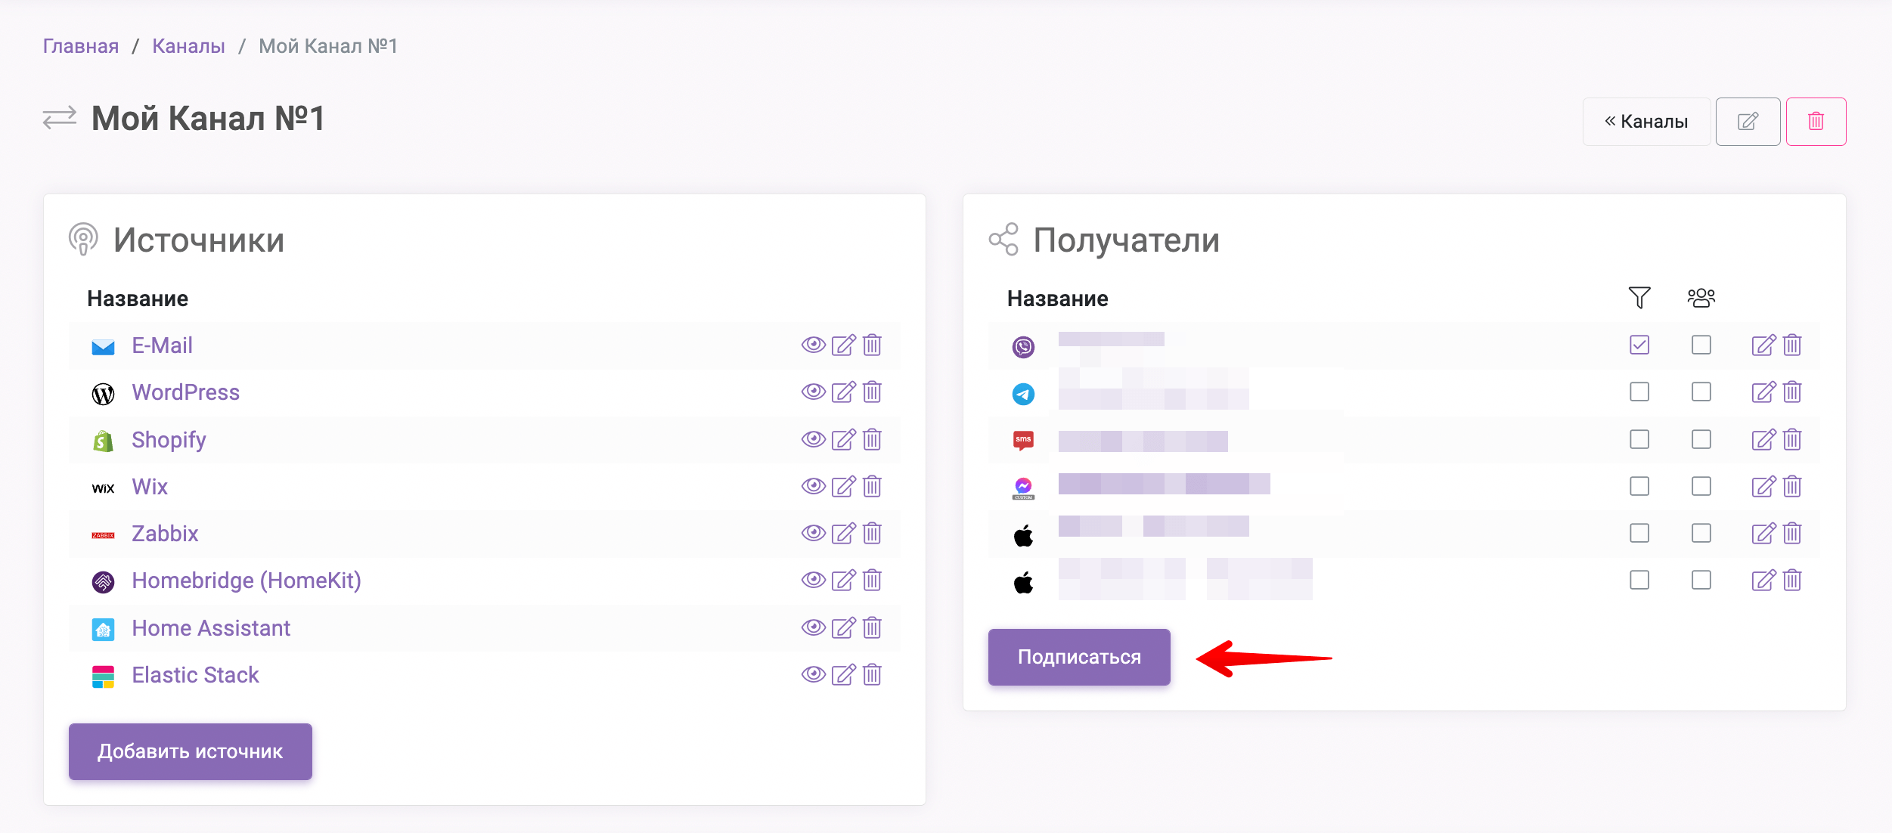Enable the filter checkbox for SMS recipient
The image size is (1892, 833).
(x=1639, y=439)
